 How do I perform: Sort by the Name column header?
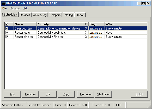(25, 24)
